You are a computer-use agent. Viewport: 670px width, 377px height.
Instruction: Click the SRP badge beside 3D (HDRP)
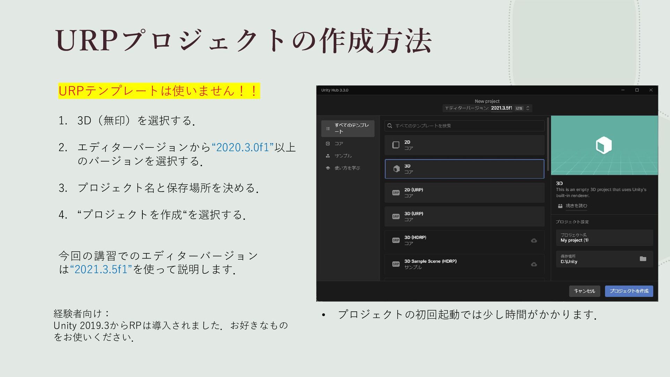(x=396, y=240)
